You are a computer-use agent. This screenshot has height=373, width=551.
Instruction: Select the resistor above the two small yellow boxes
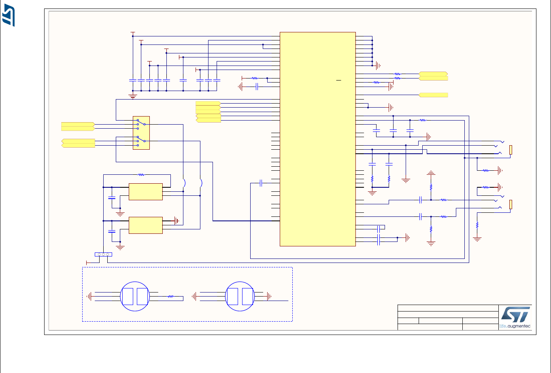click(x=141, y=175)
